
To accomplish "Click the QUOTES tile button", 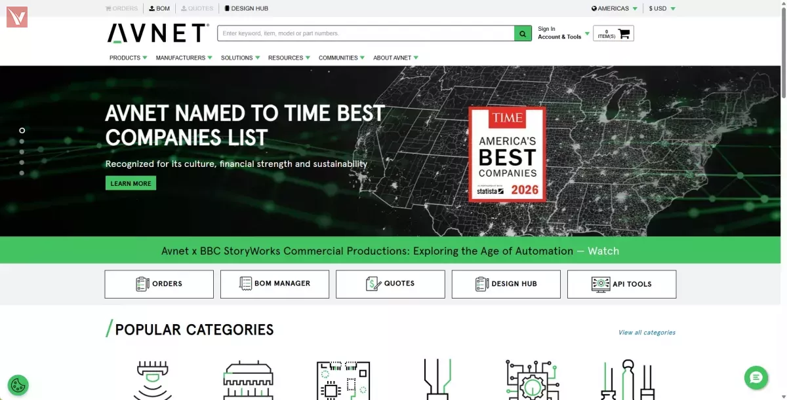I will pyautogui.click(x=390, y=284).
